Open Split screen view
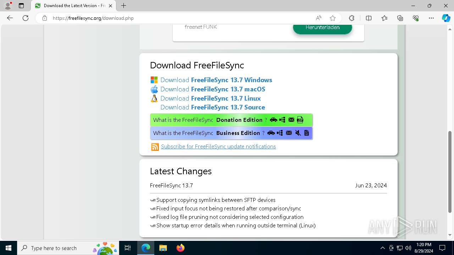 click(x=369, y=18)
